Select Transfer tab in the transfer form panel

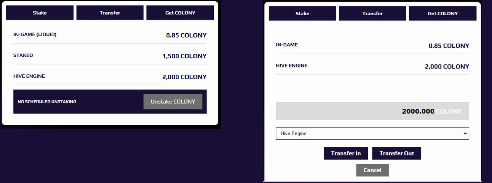372,13
